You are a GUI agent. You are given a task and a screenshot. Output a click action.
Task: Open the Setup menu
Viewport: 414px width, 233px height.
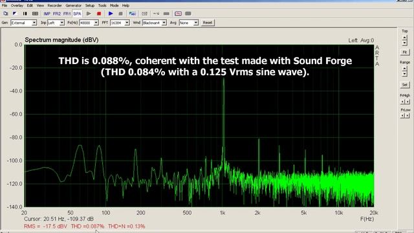pyautogui.click(x=89, y=5)
